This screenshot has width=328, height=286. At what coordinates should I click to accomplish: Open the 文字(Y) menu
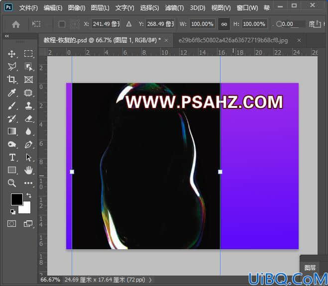(x=124, y=8)
